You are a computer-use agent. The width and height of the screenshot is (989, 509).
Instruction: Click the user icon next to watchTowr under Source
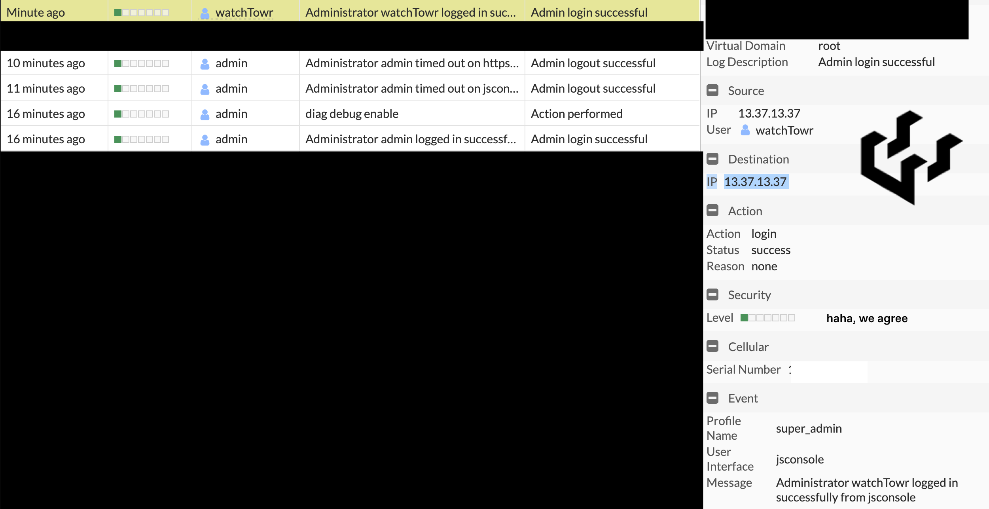[745, 130]
